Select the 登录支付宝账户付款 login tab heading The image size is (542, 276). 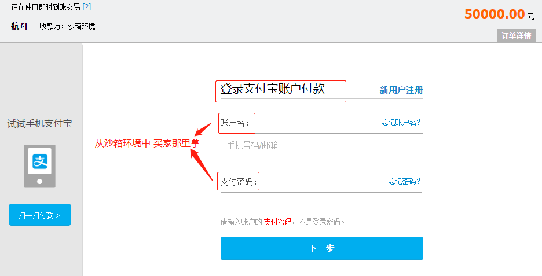[x=272, y=89]
